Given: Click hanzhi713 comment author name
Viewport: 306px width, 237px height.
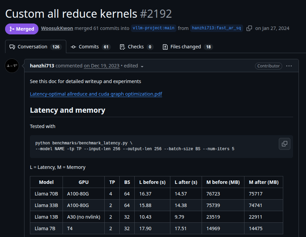Looking at the screenshot, I should coord(42,66).
